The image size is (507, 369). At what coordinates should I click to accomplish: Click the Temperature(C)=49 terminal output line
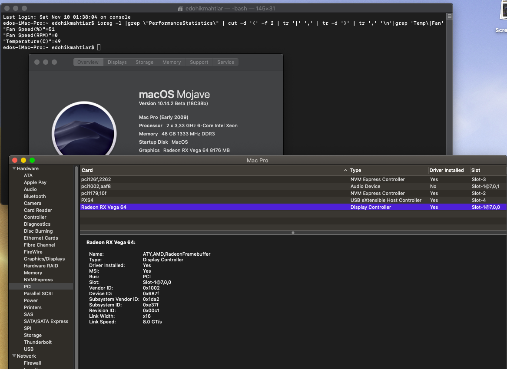[32, 41]
